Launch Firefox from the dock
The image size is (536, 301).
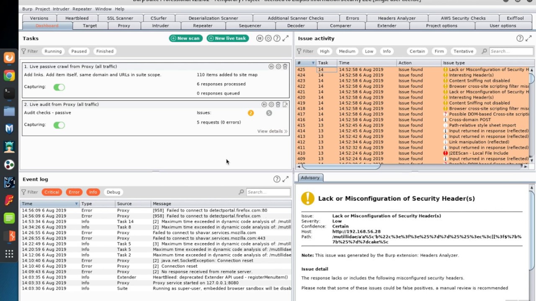[x=9, y=57]
